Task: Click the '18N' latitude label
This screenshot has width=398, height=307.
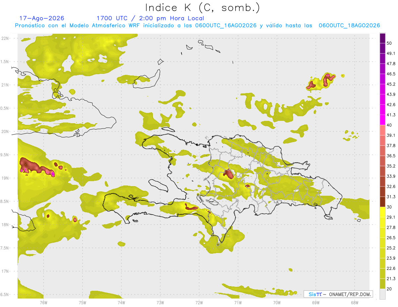Action: 5,225
